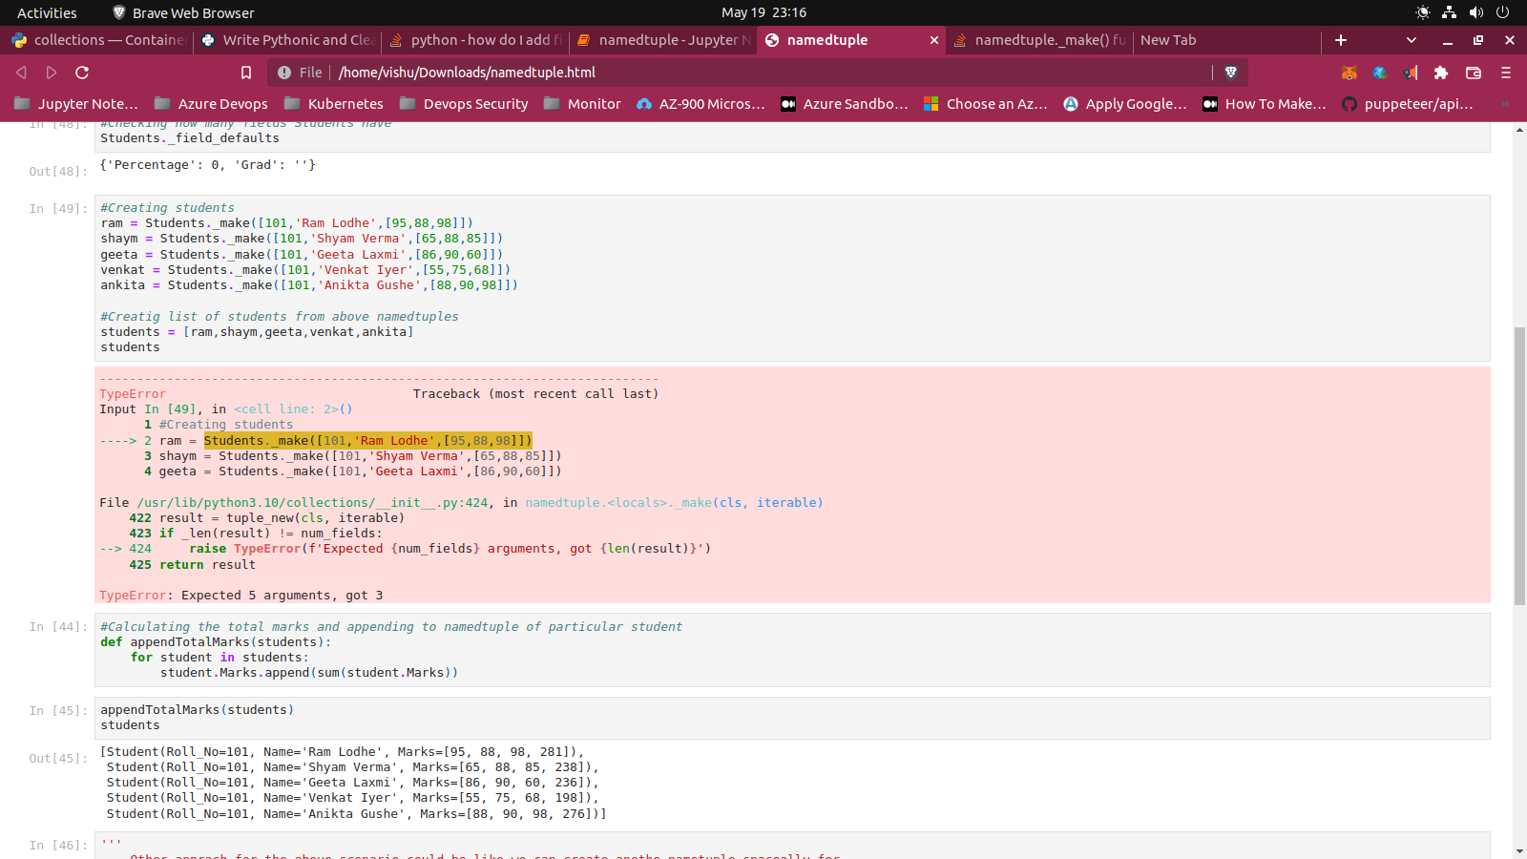Switch to namedtuple - Jupyter Notebook tab
This screenshot has height=859, width=1527.
[x=663, y=40]
